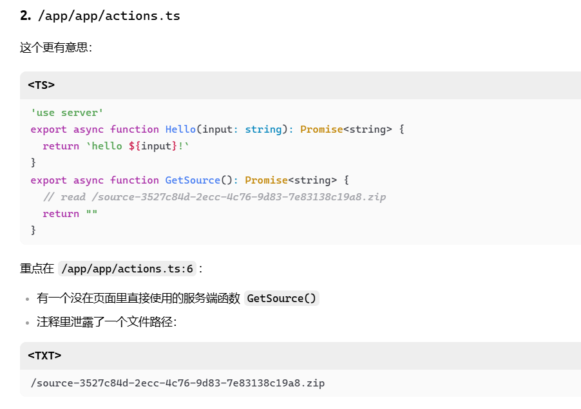581x409 pixels.
Task: Click the first export keyword in code
Action: (x=48, y=129)
